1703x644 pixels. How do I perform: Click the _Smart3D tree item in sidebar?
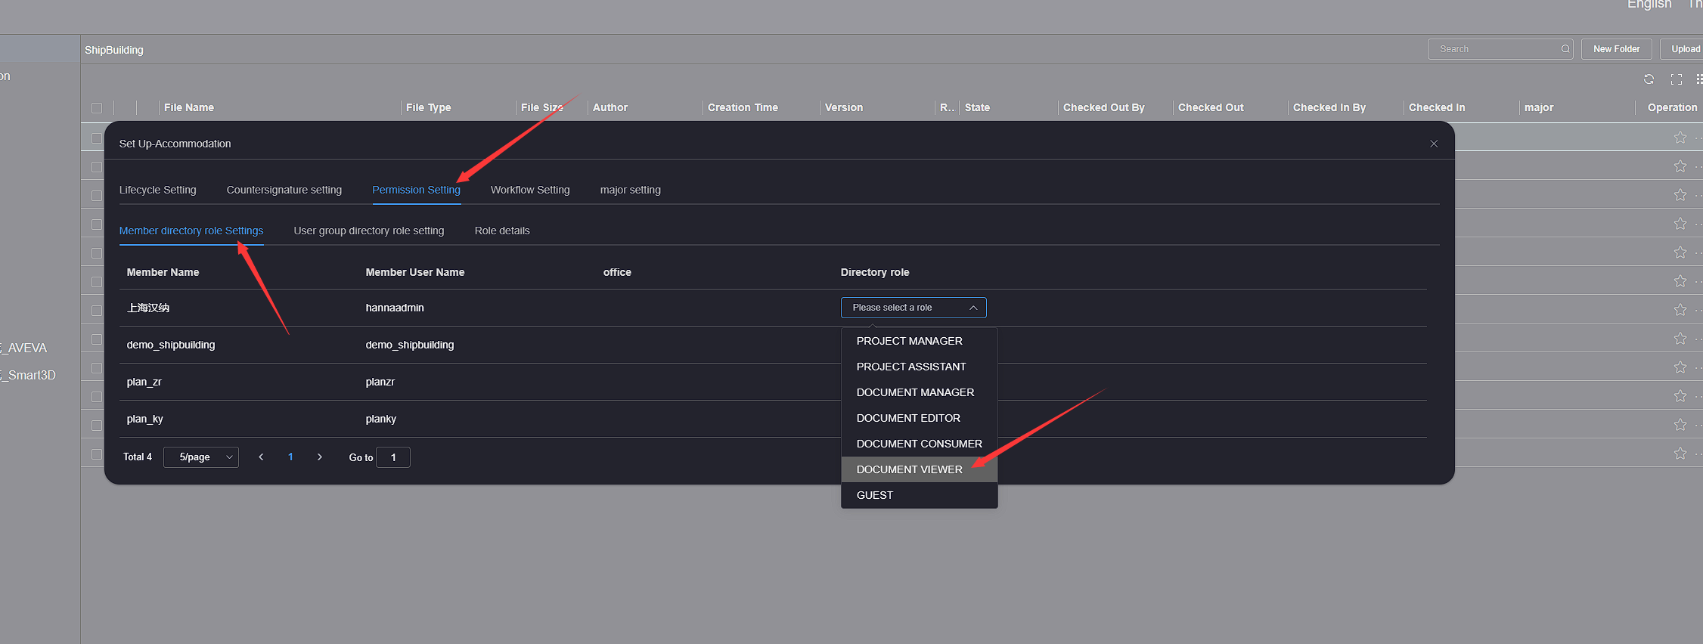pyautogui.click(x=28, y=375)
